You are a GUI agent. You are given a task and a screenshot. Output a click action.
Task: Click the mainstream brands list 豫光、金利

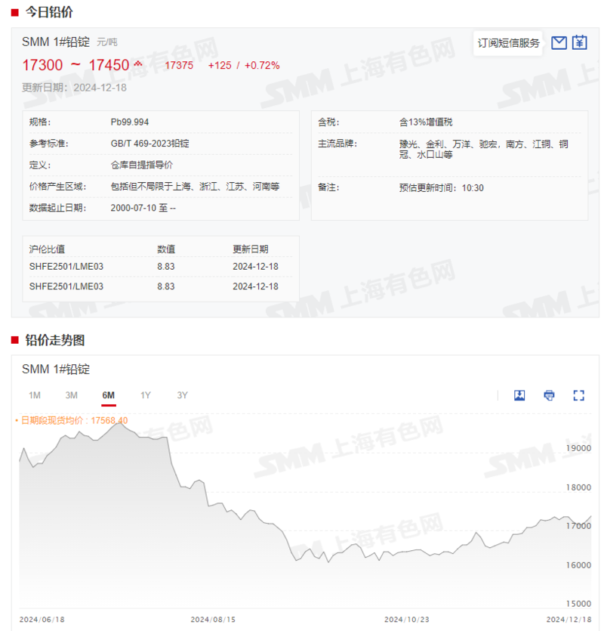click(483, 149)
